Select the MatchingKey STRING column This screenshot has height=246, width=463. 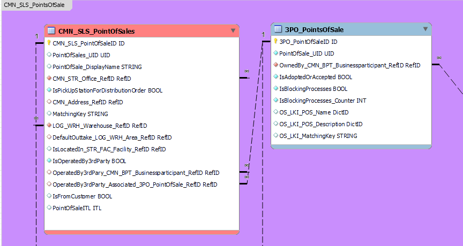point(80,114)
